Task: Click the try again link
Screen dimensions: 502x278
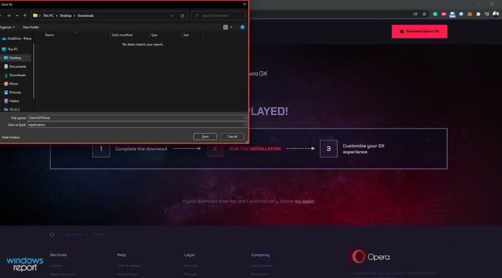Action: pos(304,201)
